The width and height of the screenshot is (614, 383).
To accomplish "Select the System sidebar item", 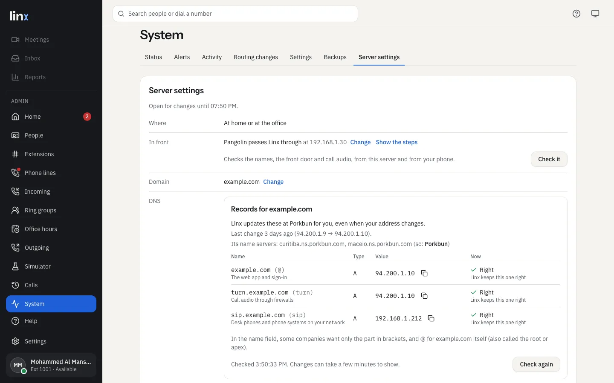I will 51,304.
